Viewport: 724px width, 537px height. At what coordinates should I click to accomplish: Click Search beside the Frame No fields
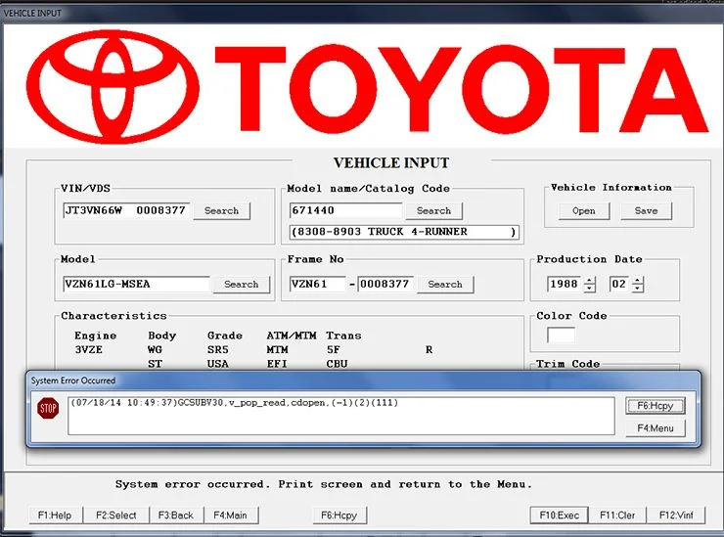tap(444, 285)
